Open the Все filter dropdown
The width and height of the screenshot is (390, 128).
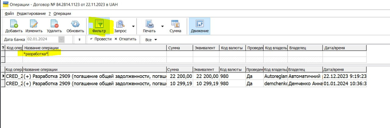[x=151, y=40]
